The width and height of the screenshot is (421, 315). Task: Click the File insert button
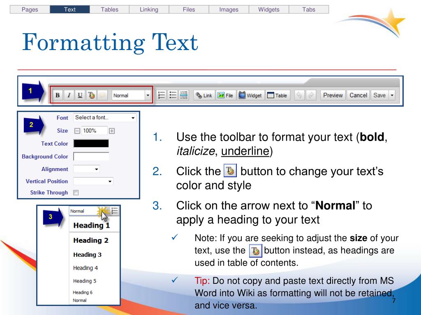[x=226, y=95]
